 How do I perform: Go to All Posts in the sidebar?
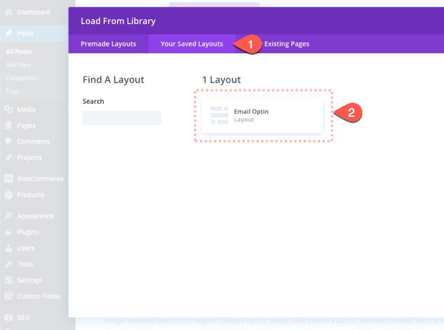[18, 51]
